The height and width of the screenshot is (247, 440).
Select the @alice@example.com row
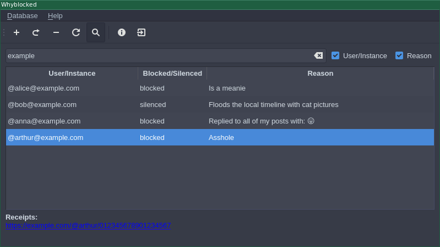(x=220, y=88)
